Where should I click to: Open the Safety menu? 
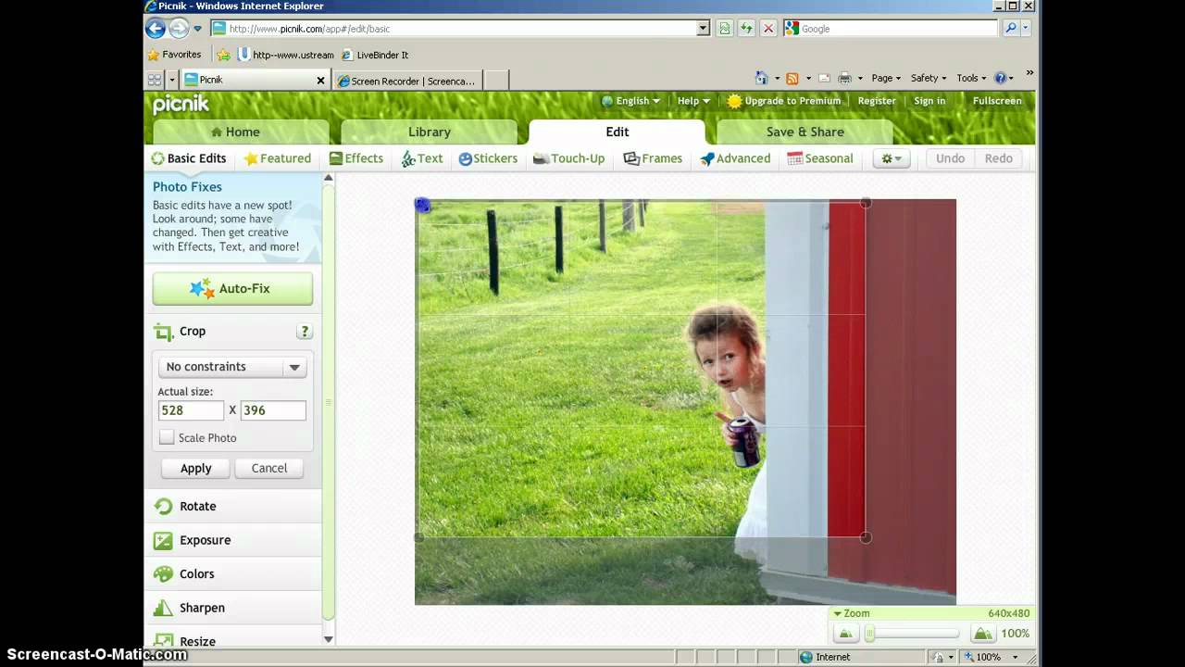(929, 78)
